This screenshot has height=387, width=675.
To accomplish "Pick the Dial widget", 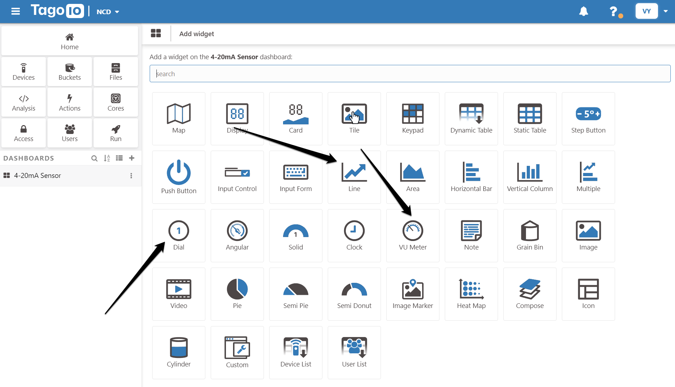I will click(x=178, y=235).
